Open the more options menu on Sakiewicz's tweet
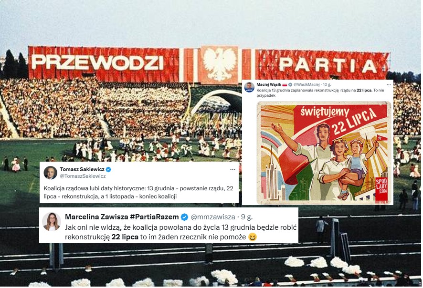Image resolution: width=423 pixels, height=288 pixels. click(233, 169)
